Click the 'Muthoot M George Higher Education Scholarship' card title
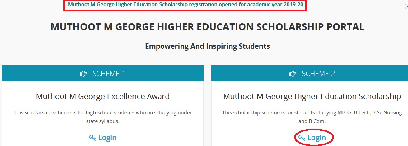 point(312,96)
